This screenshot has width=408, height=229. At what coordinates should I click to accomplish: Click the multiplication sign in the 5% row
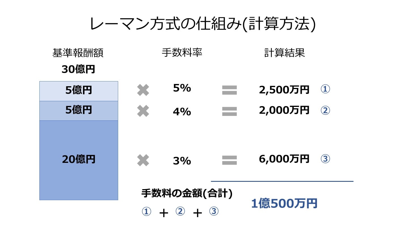click(143, 90)
